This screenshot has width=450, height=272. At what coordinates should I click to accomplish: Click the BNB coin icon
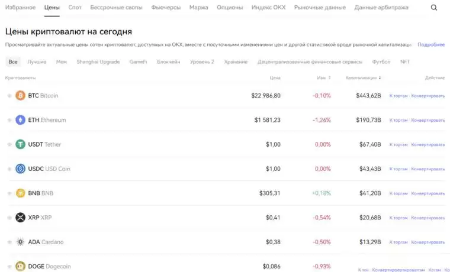[21, 193]
